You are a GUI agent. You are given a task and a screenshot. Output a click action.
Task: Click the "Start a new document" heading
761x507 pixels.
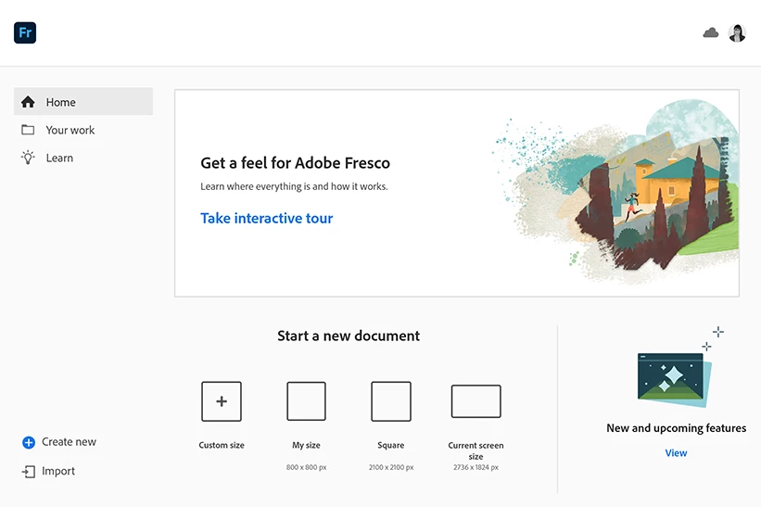[x=349, y=336]
